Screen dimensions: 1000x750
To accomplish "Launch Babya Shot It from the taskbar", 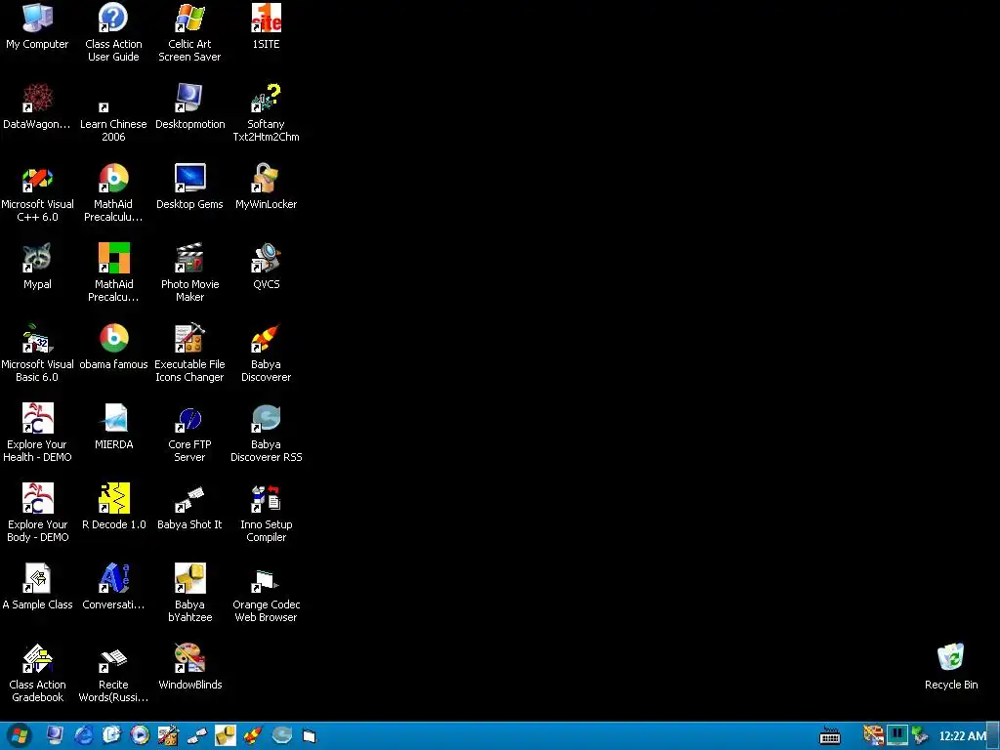I will coord(196,735).
